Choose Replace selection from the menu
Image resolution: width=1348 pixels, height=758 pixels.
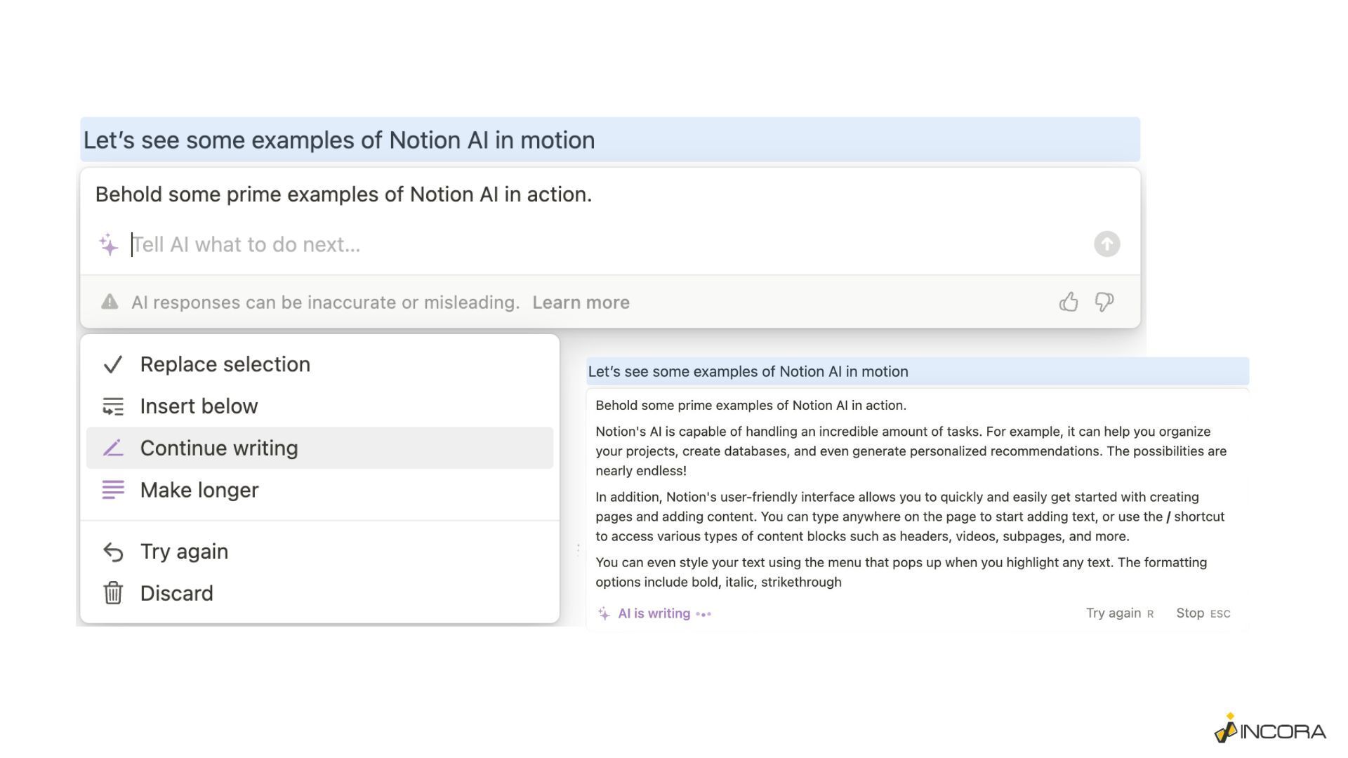(319, 364)
